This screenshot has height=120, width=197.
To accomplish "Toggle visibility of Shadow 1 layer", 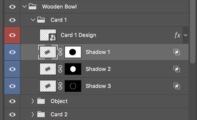I will (x=12, y=52).
